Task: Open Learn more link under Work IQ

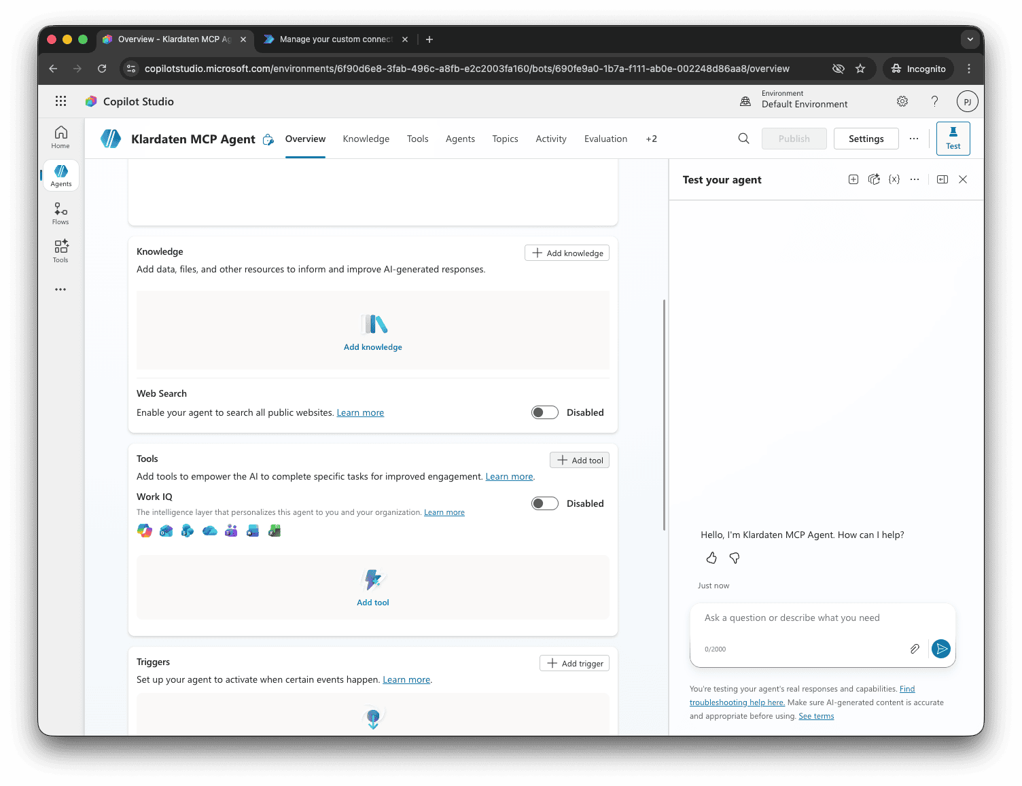Action: click(444, 512)
